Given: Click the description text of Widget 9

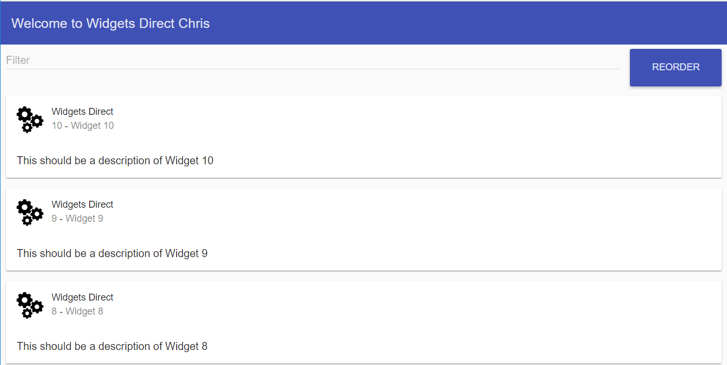Looking at the screenshot, I should (112, 253).
